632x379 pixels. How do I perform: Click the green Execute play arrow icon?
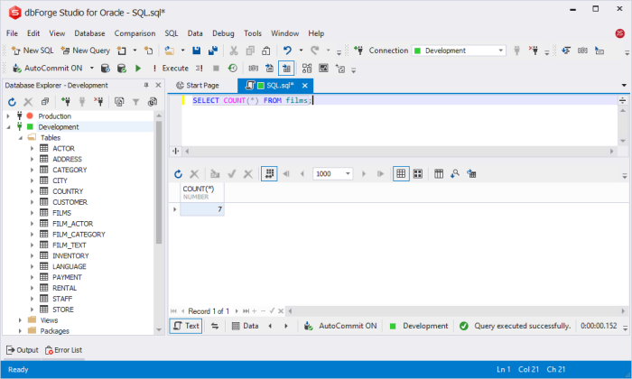point(138,69)
